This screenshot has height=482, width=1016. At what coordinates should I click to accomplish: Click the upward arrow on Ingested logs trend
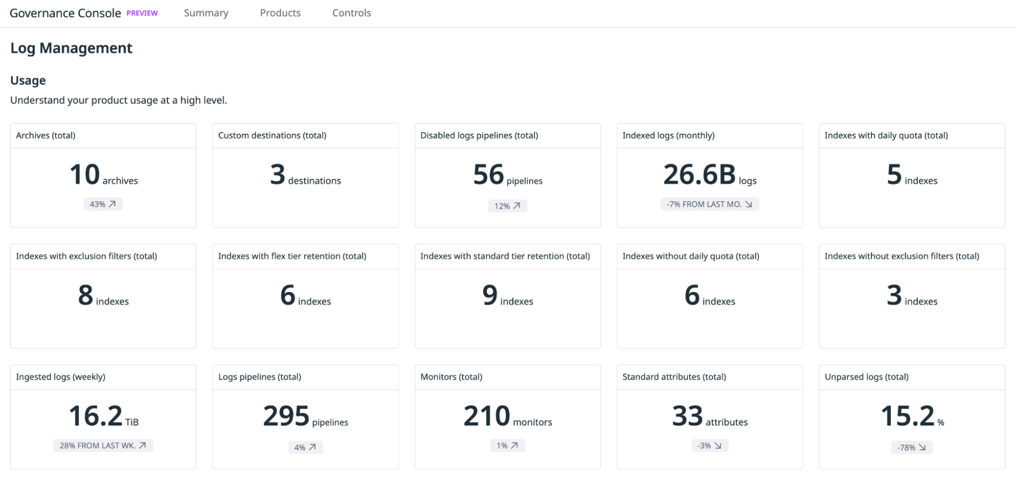coord(142,445)
